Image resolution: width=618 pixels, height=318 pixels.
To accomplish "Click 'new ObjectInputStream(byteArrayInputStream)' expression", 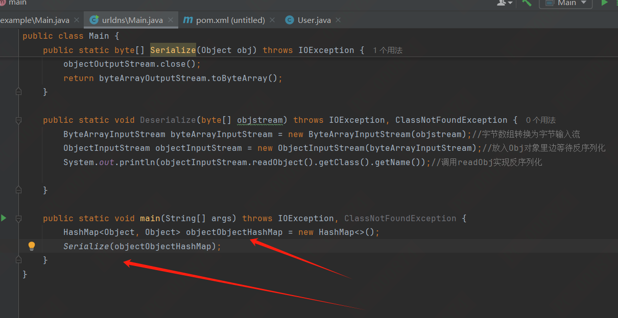I will 367,148.
